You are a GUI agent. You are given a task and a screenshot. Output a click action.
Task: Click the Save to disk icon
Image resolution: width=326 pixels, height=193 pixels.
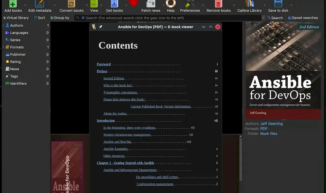tap(278, 4)
